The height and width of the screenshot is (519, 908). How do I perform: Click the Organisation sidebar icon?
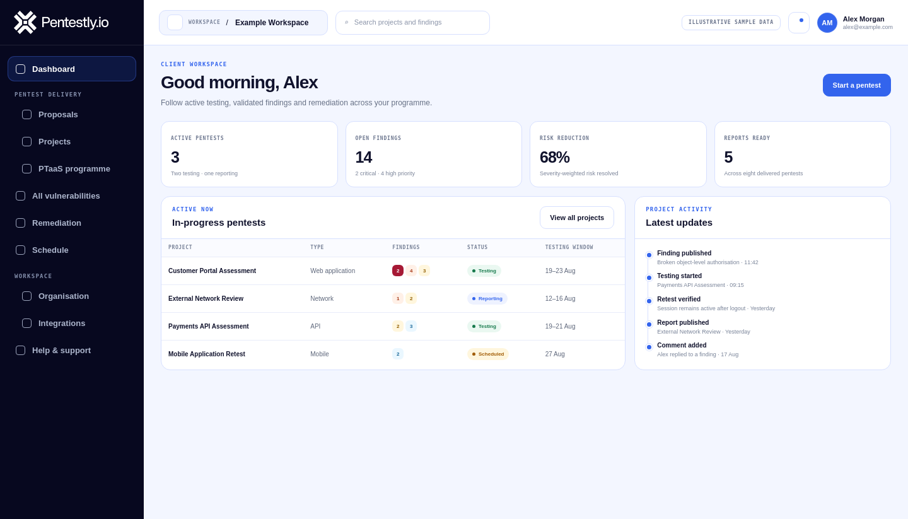pos(27,296)
